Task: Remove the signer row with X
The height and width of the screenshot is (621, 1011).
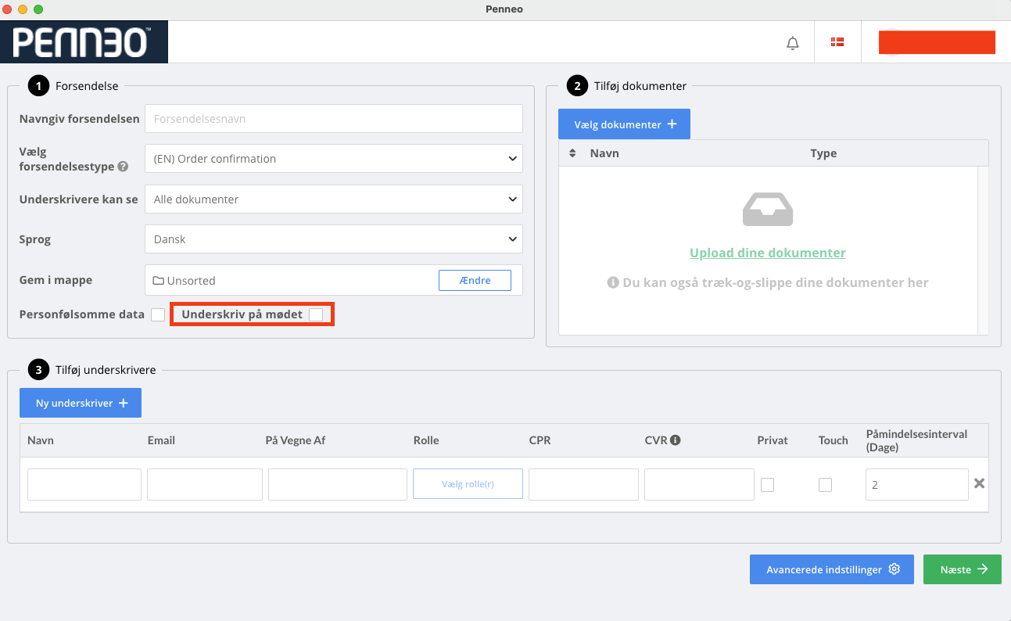Action: [x=979, y=483]
